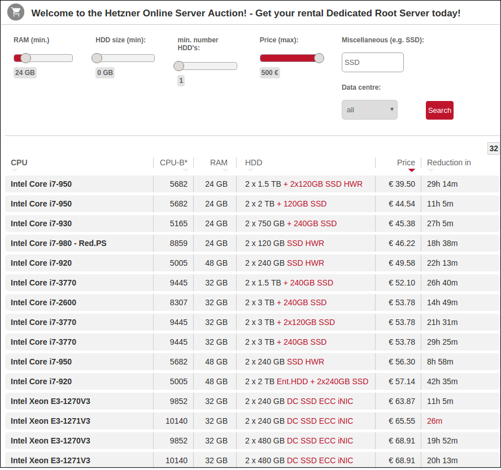501x470 pixels.
Task: Click the red Search button
Action: point(439,111)
